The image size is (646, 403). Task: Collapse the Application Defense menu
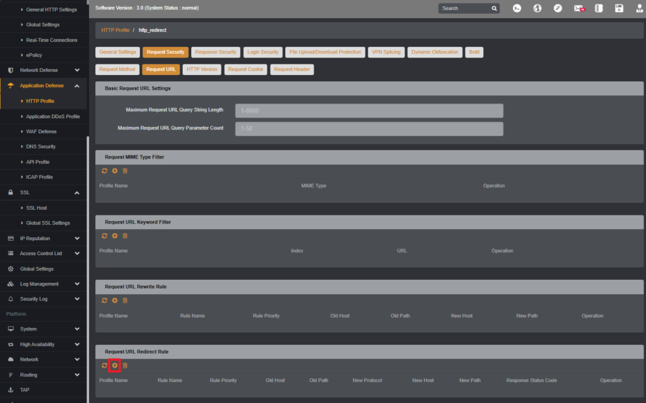tap(77, 86)
